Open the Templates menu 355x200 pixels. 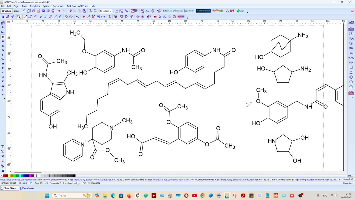coord(35,6)
